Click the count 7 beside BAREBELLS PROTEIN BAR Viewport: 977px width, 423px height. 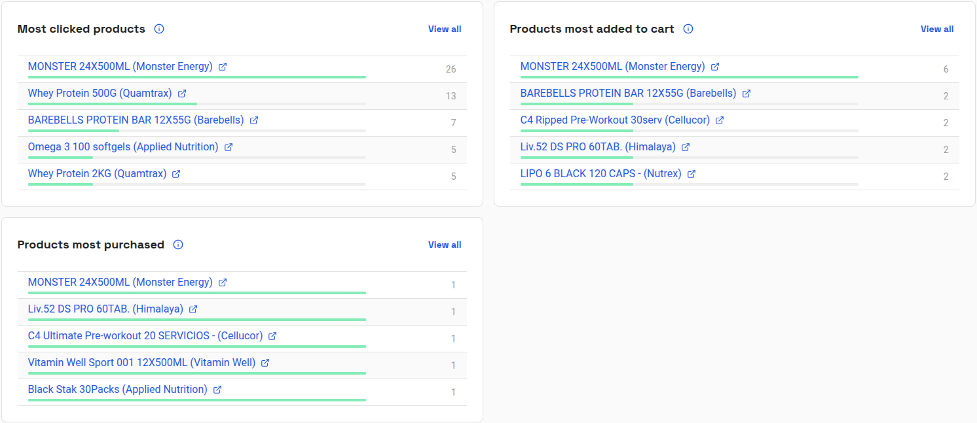453,123
